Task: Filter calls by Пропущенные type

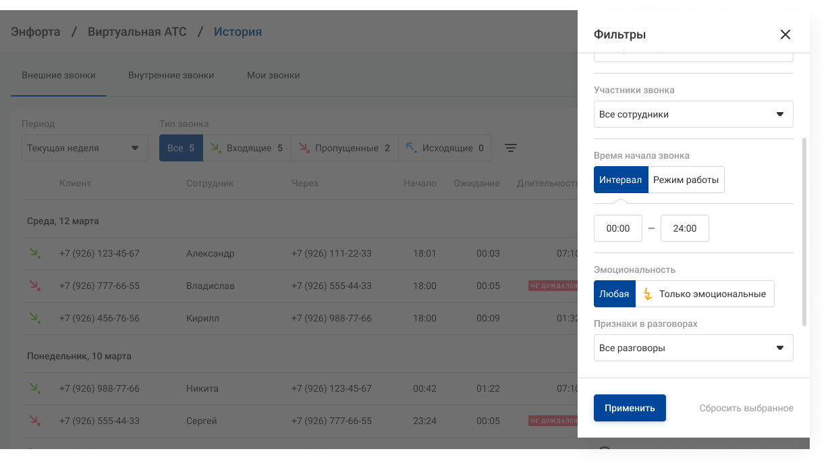Action: [344, 148]
